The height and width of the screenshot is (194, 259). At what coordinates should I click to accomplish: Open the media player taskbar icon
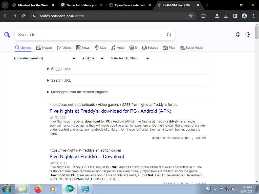tap(53, 189)
